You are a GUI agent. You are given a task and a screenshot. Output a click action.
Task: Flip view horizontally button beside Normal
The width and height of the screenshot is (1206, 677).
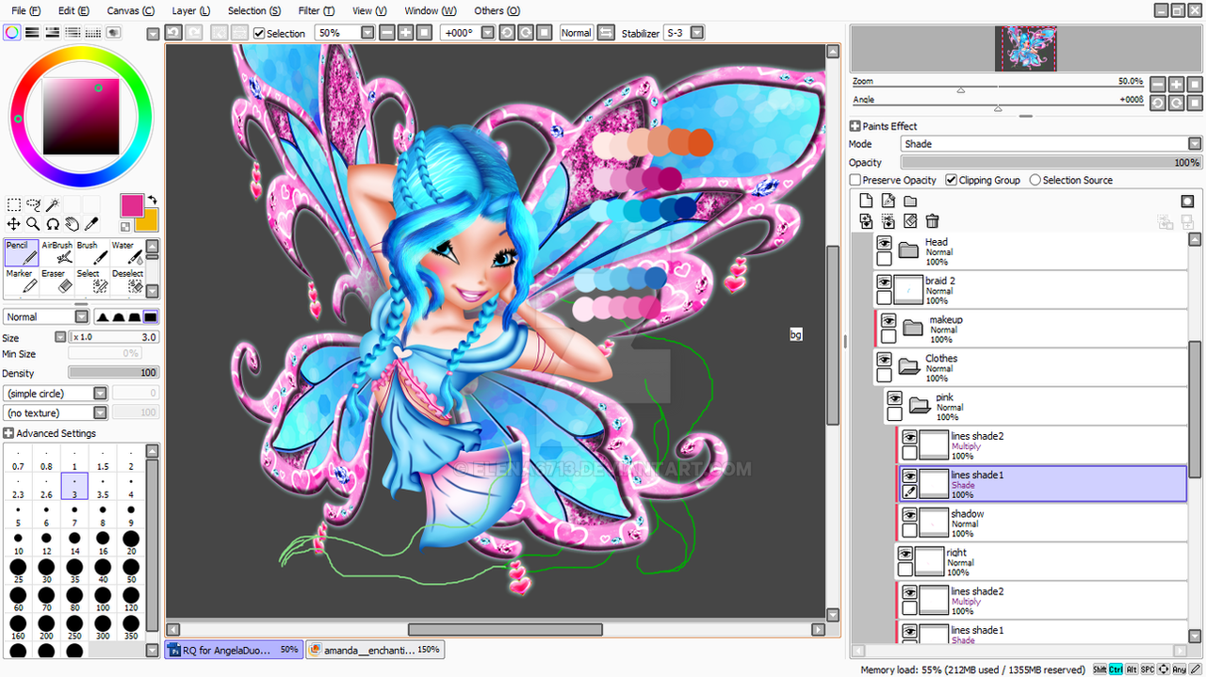pos(606,32)
